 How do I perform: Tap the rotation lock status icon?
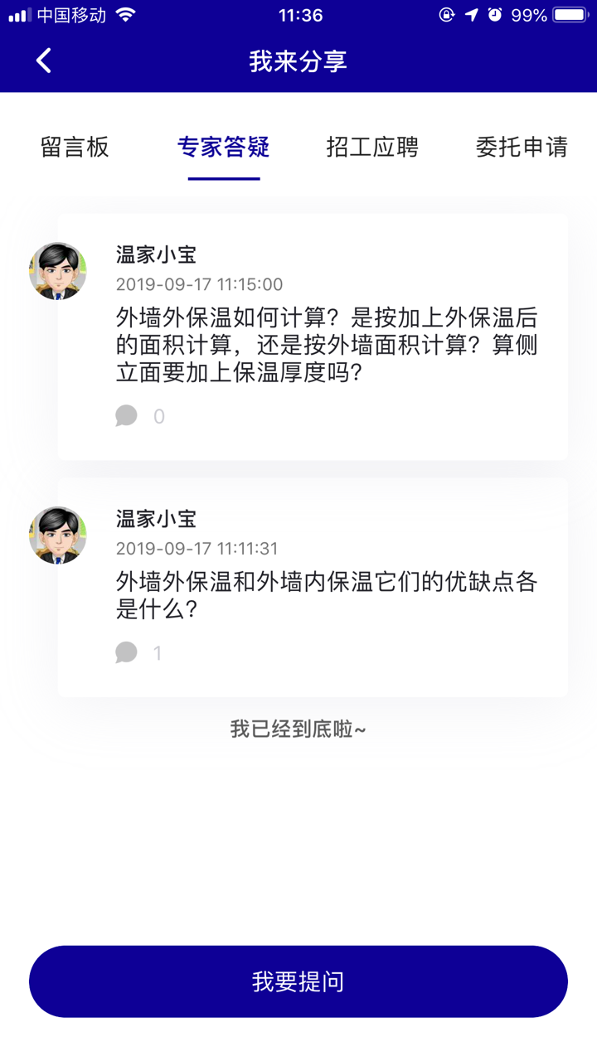click(x=447, y=15)
